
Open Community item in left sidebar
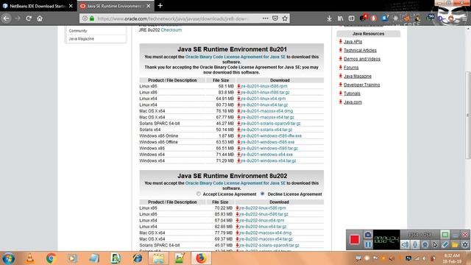tap(78, 31)
